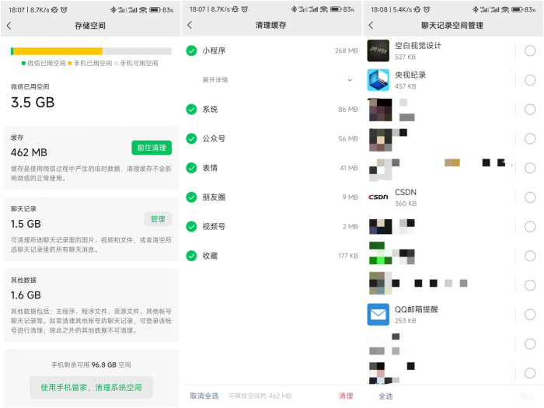Tap the red 清理 button
The image size is (544, 408).
tap(346, 396)
